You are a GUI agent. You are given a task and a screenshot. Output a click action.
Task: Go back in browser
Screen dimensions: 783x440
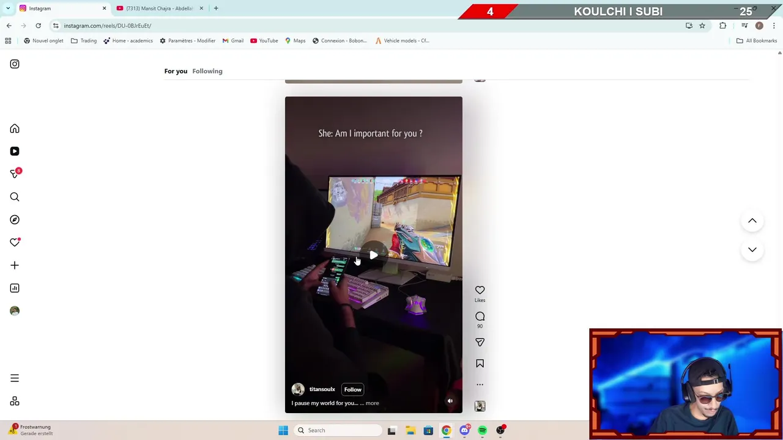click(x=9, y=26)
